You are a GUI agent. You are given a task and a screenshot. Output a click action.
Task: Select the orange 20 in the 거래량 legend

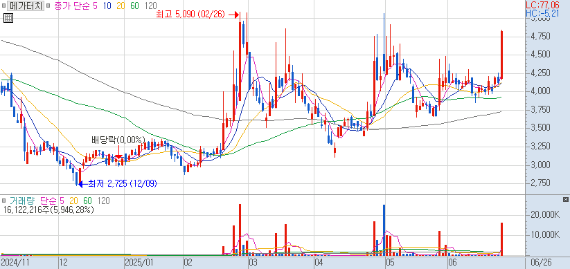pyautogui.click(x=74, y=201)
